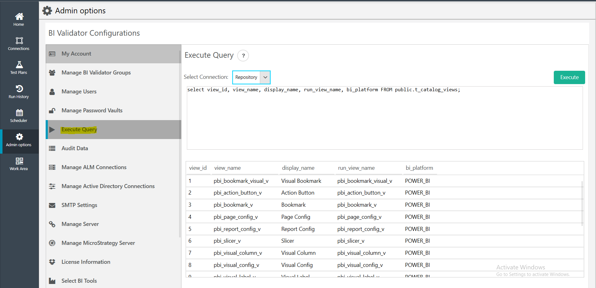Viewport: 596px width, 288px height.
Task: Open Manage ALM Connections menu entry
Action: (113, 167)
